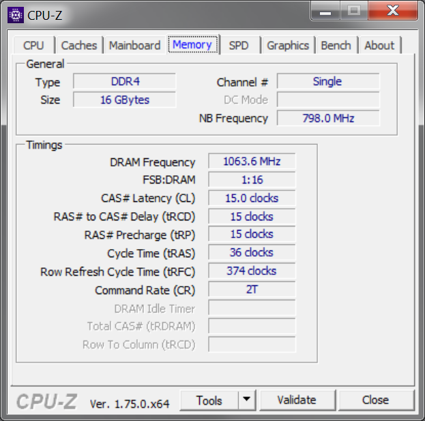Switch to the Bench tab

336,45
